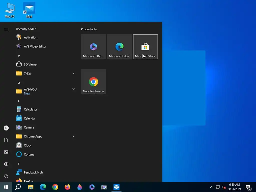256x192 pixels.
Task: Launch AVS Video Editor
Action: 46,46
